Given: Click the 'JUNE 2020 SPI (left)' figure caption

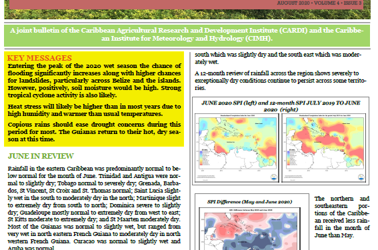Looking at the screenshot, I should click(x=281, y=106).
